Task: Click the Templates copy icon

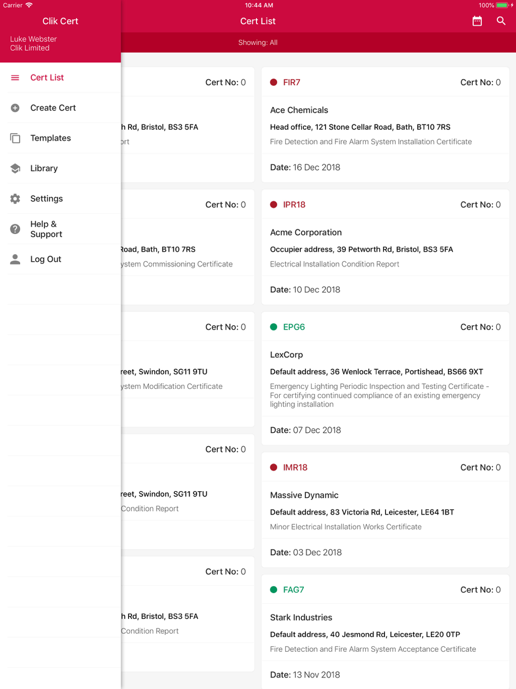Action: pos(15,138)
